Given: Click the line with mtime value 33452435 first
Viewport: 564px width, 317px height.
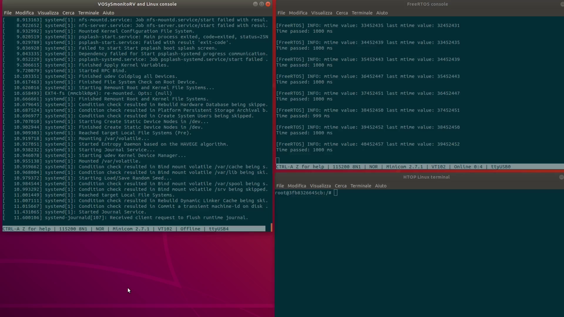Looking at the screenshot, I should coord(368,26).
